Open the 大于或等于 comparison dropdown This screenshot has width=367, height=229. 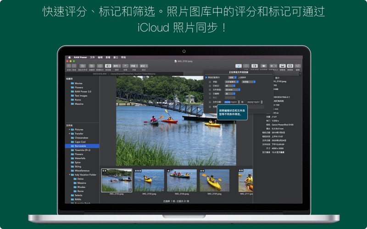pyautogui.click(x=232, y=82)
